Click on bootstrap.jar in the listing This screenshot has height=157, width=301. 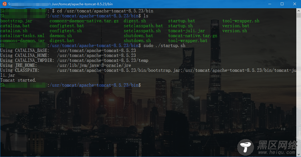(16, 21)
